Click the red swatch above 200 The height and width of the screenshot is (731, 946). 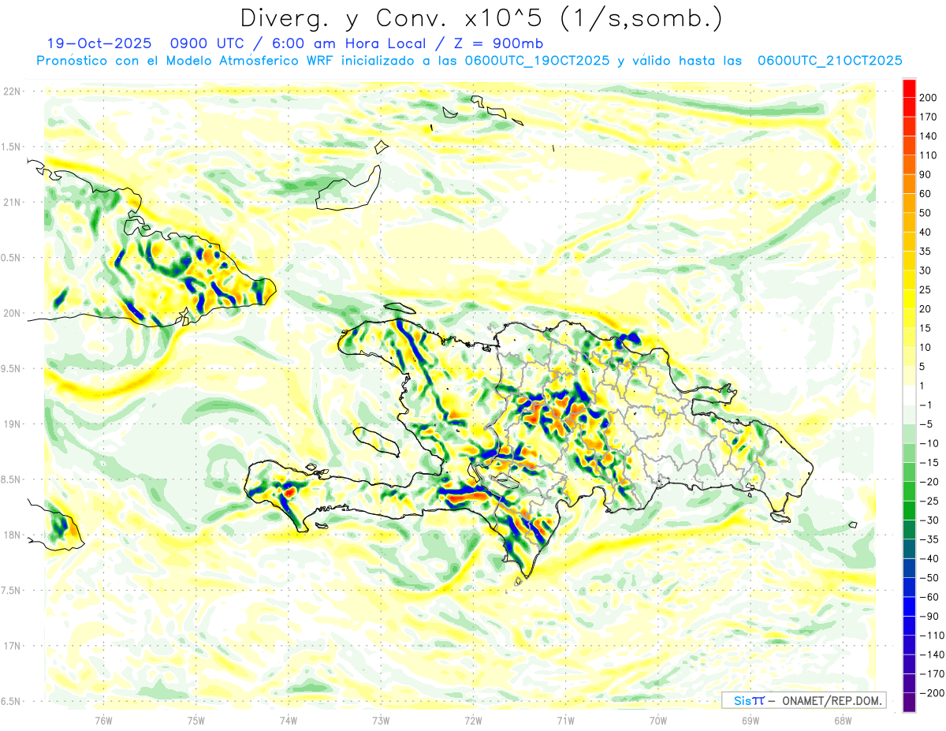(x=909, y=88)
